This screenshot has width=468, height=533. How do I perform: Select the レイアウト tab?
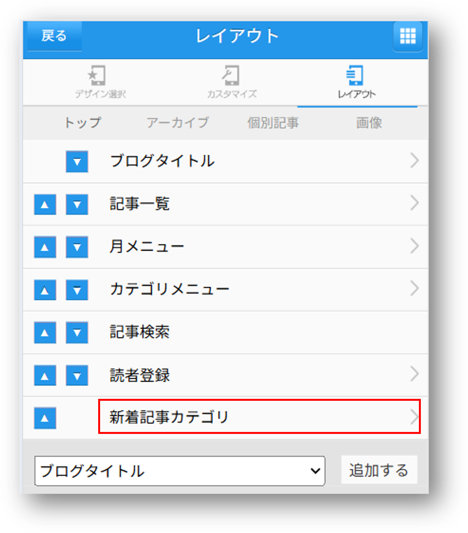[x=357, y=82]
